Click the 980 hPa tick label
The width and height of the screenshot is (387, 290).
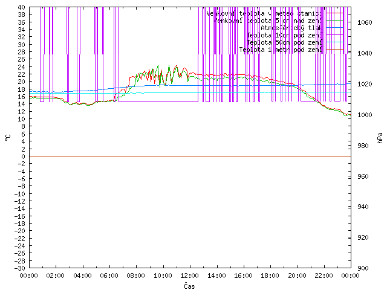[x=363, y=146]
